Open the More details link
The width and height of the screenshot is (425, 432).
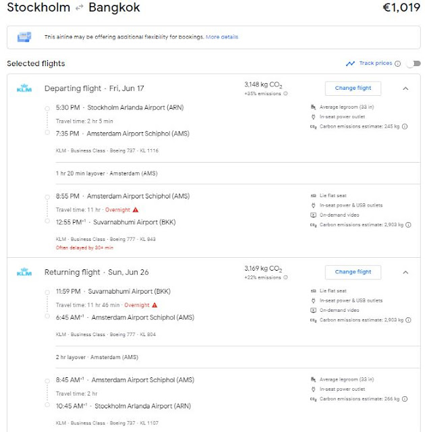coord(222,36)
